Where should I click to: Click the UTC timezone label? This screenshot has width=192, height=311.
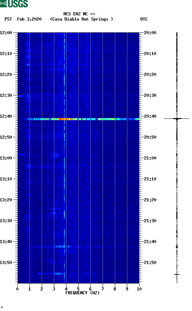[144, 19]
